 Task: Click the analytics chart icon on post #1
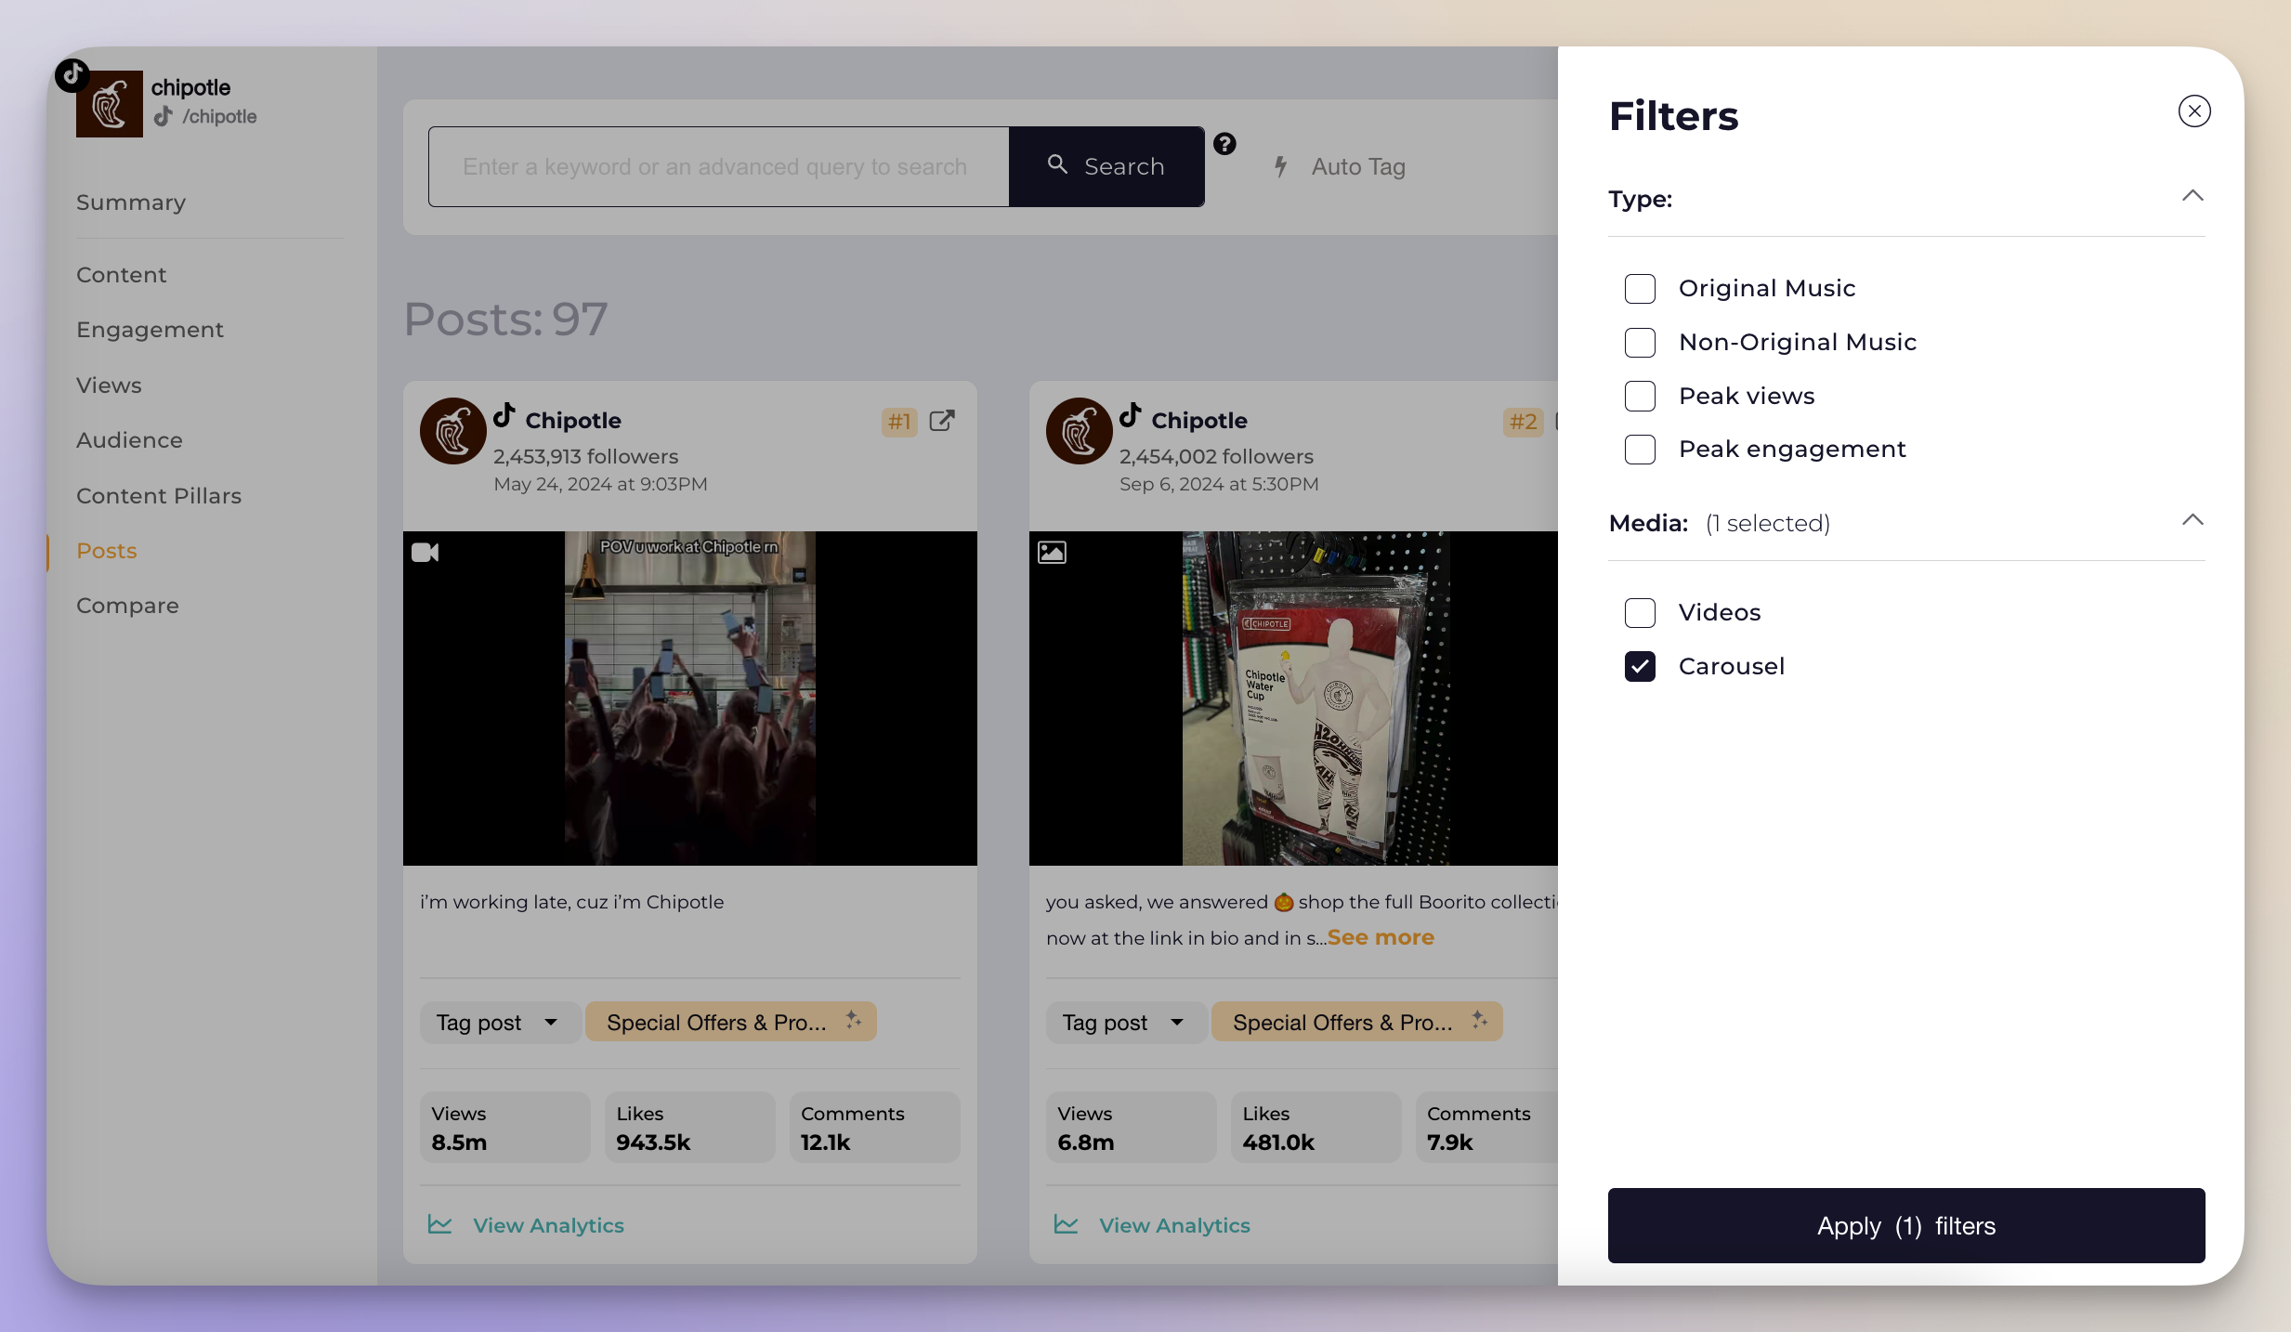click(x=439, y=1224)
